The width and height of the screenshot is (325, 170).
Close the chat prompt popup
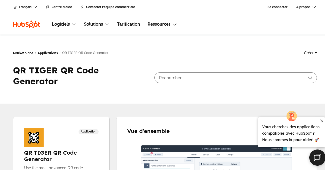coord(321,121)
